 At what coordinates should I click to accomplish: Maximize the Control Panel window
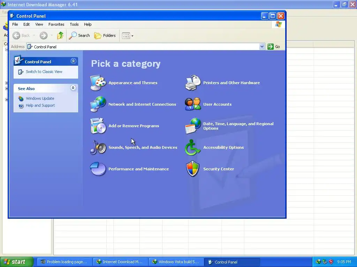point(273,16)
